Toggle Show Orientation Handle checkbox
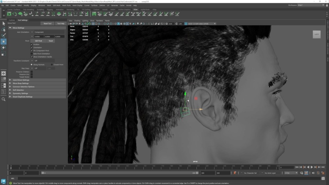This screenshot has height=185, width=329. coord(32,57)
